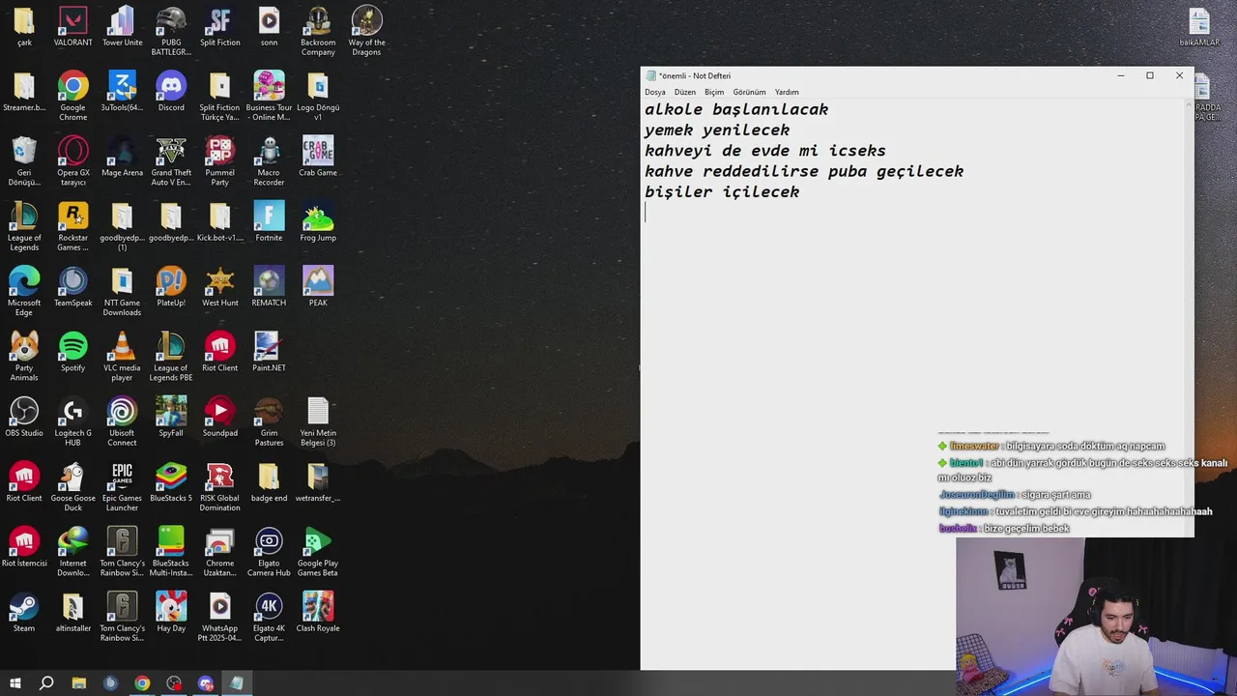The height and width of the screenshot is (696, 1237).
Task: Select the Macro Recorder icon
Action: (269, 160)
